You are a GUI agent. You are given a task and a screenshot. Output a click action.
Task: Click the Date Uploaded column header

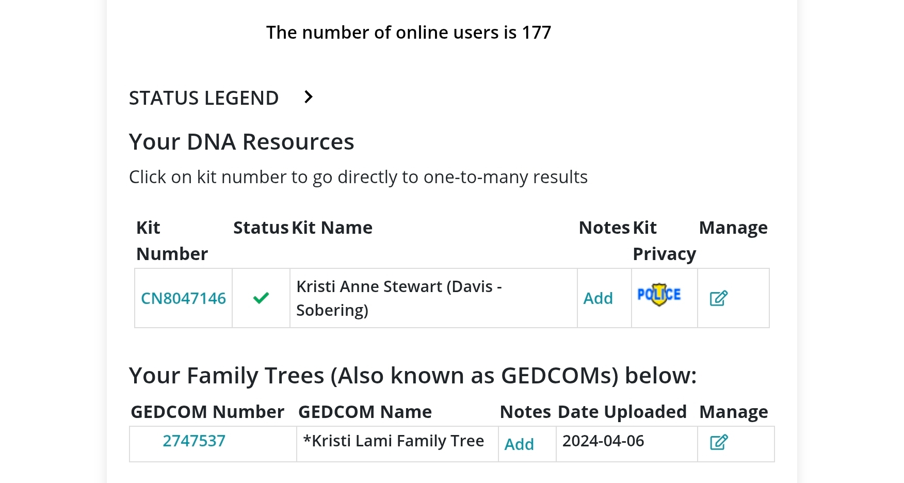[622, 412]
